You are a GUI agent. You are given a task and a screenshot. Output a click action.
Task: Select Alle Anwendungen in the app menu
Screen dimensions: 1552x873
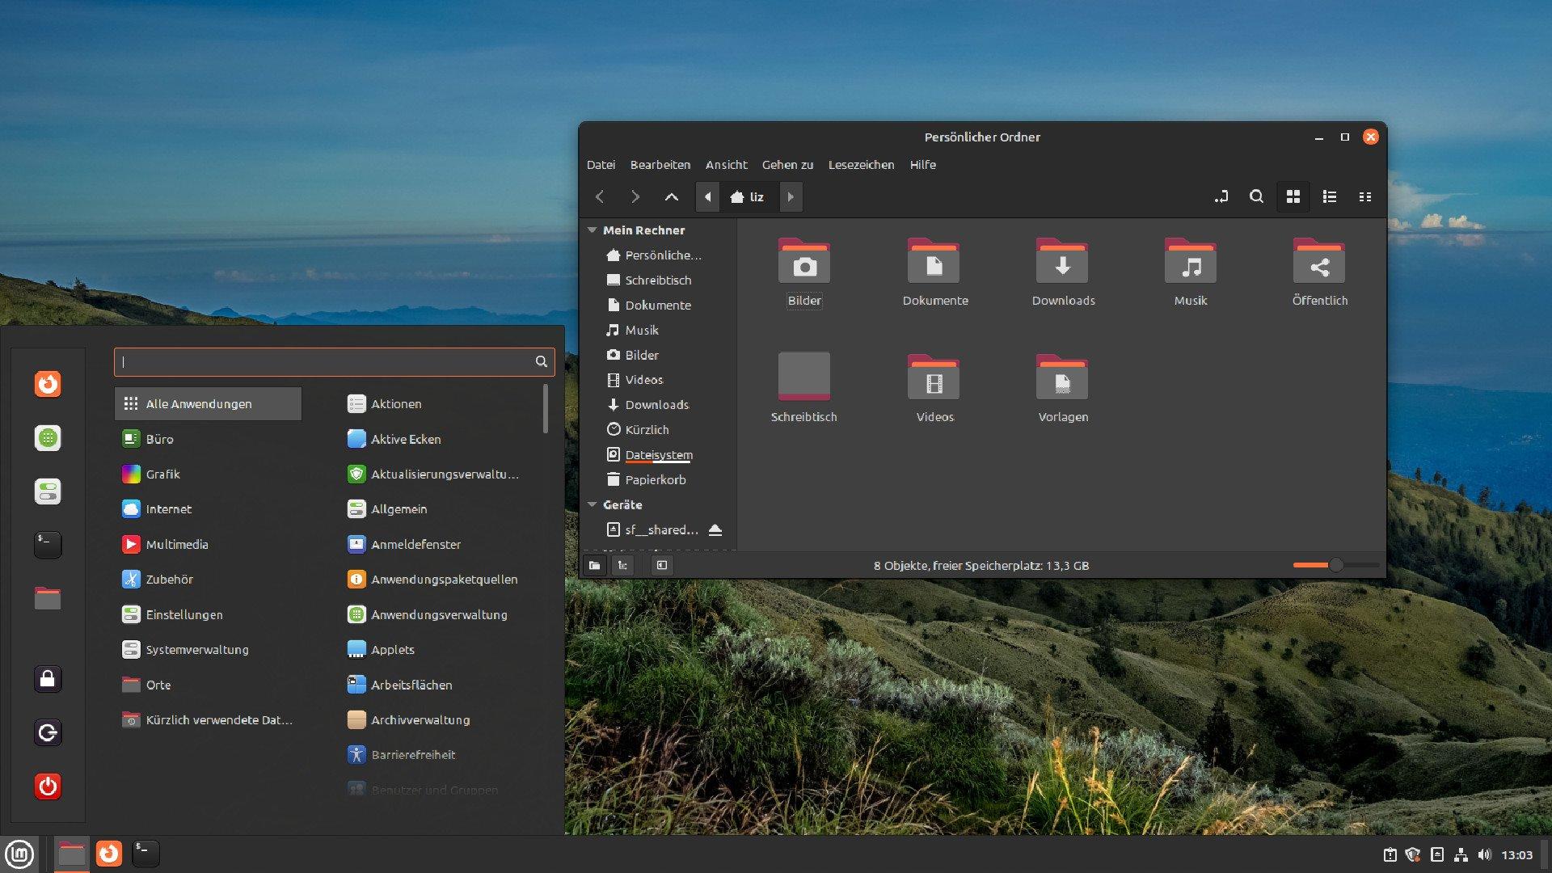pos(199,403)
